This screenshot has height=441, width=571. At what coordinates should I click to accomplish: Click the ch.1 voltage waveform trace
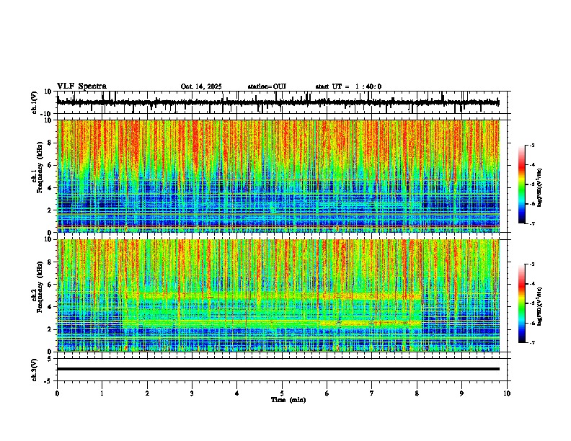278,102
